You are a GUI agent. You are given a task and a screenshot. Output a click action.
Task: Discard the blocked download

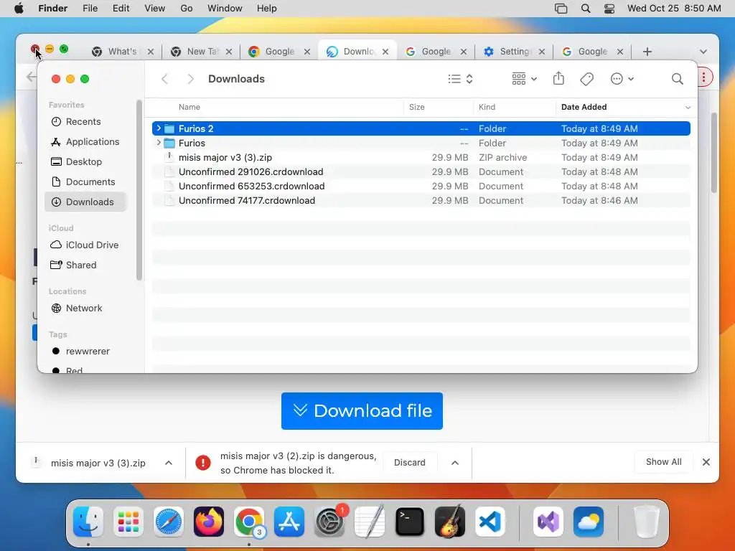[x=410, y=463]
